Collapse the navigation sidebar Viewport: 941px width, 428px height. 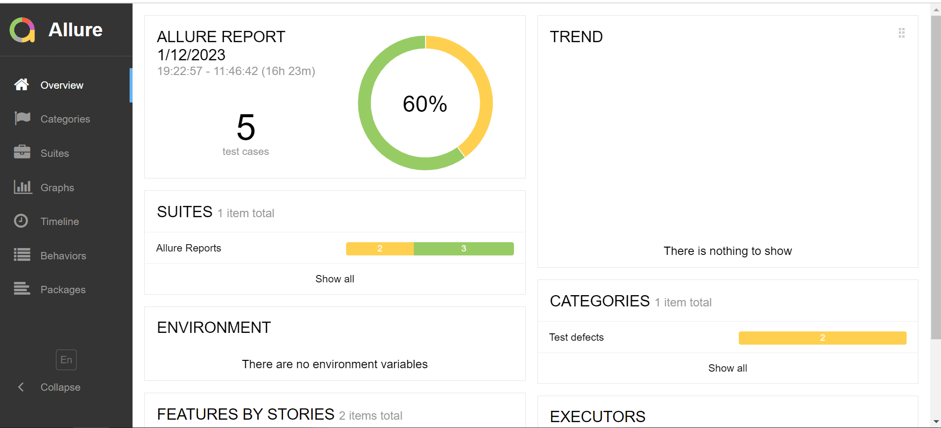click(x=60, y=387)
